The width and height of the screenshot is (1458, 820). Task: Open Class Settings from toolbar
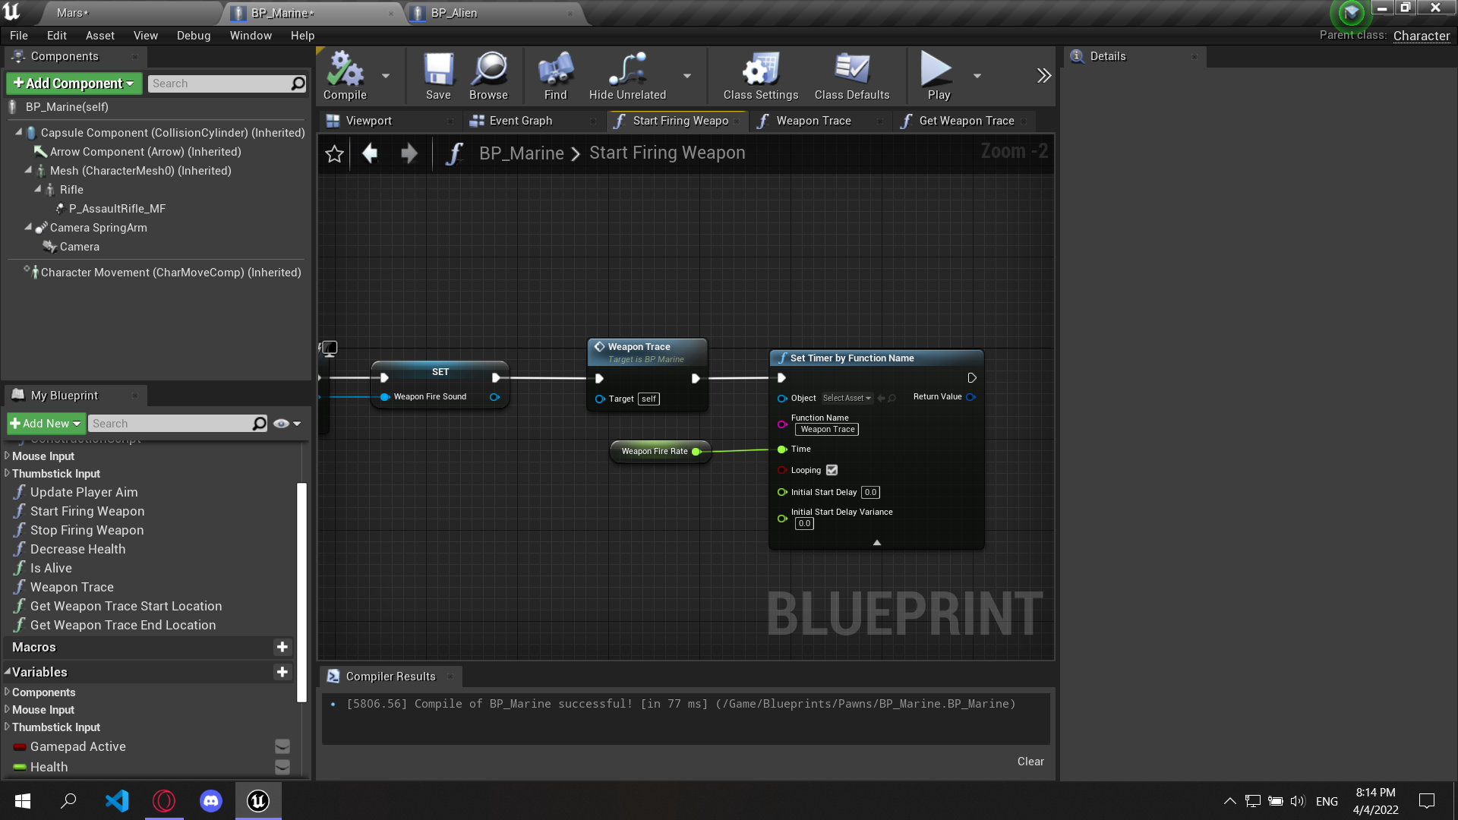(761, 75)
